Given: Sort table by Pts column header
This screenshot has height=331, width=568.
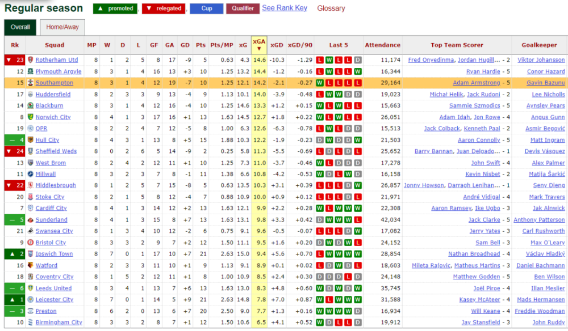Looking at the screenshot, I should point(201,45).
